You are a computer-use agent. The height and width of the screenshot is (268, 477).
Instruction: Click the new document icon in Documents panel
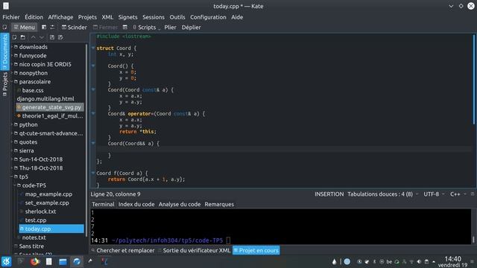[14, 37]
